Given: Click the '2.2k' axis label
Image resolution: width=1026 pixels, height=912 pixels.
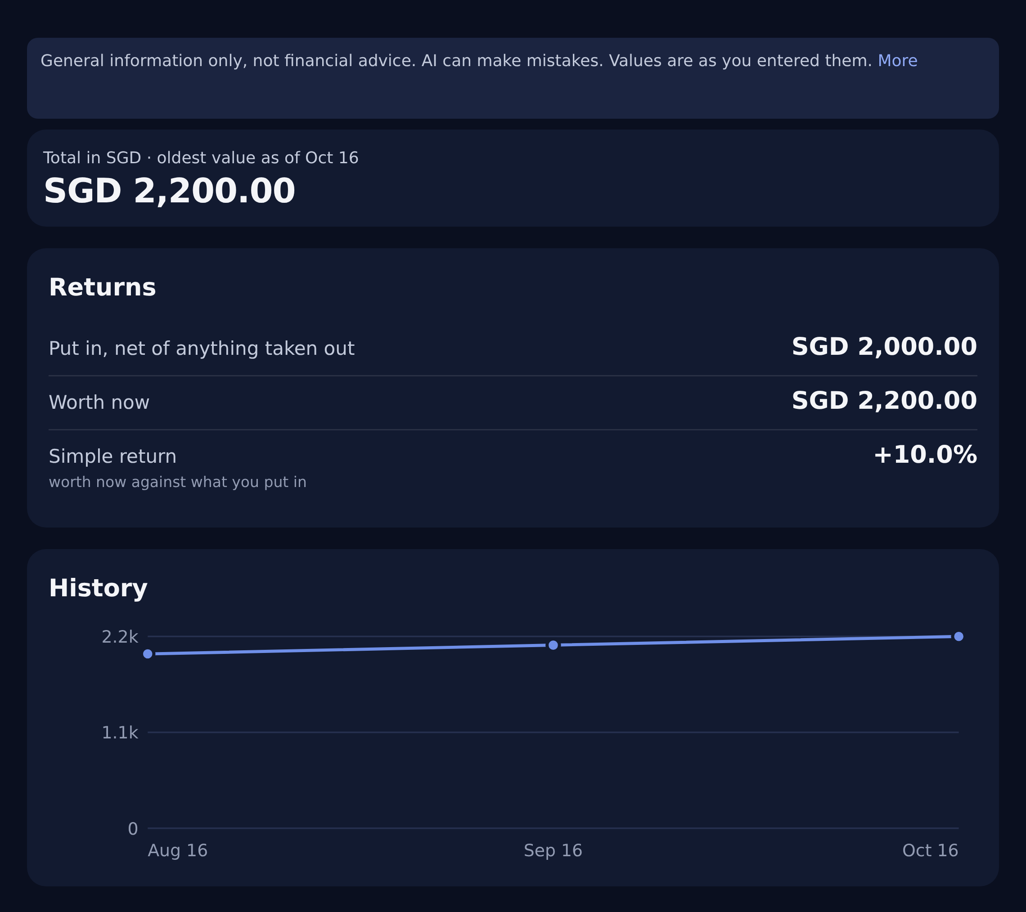Looking at the screenshot, I should click(119, 637).
